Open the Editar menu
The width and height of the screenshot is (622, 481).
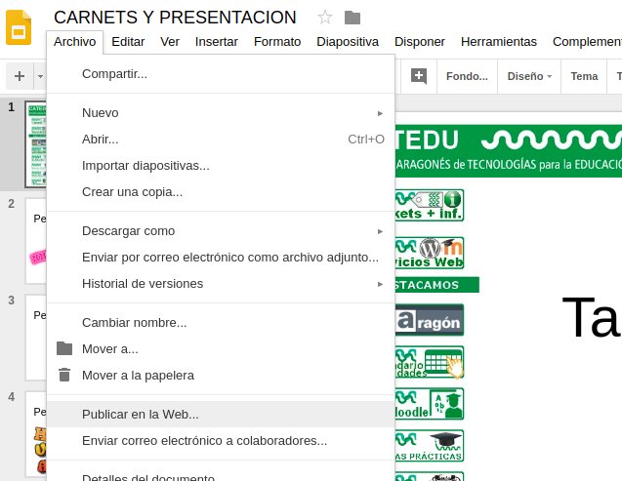tap(128, 42)
